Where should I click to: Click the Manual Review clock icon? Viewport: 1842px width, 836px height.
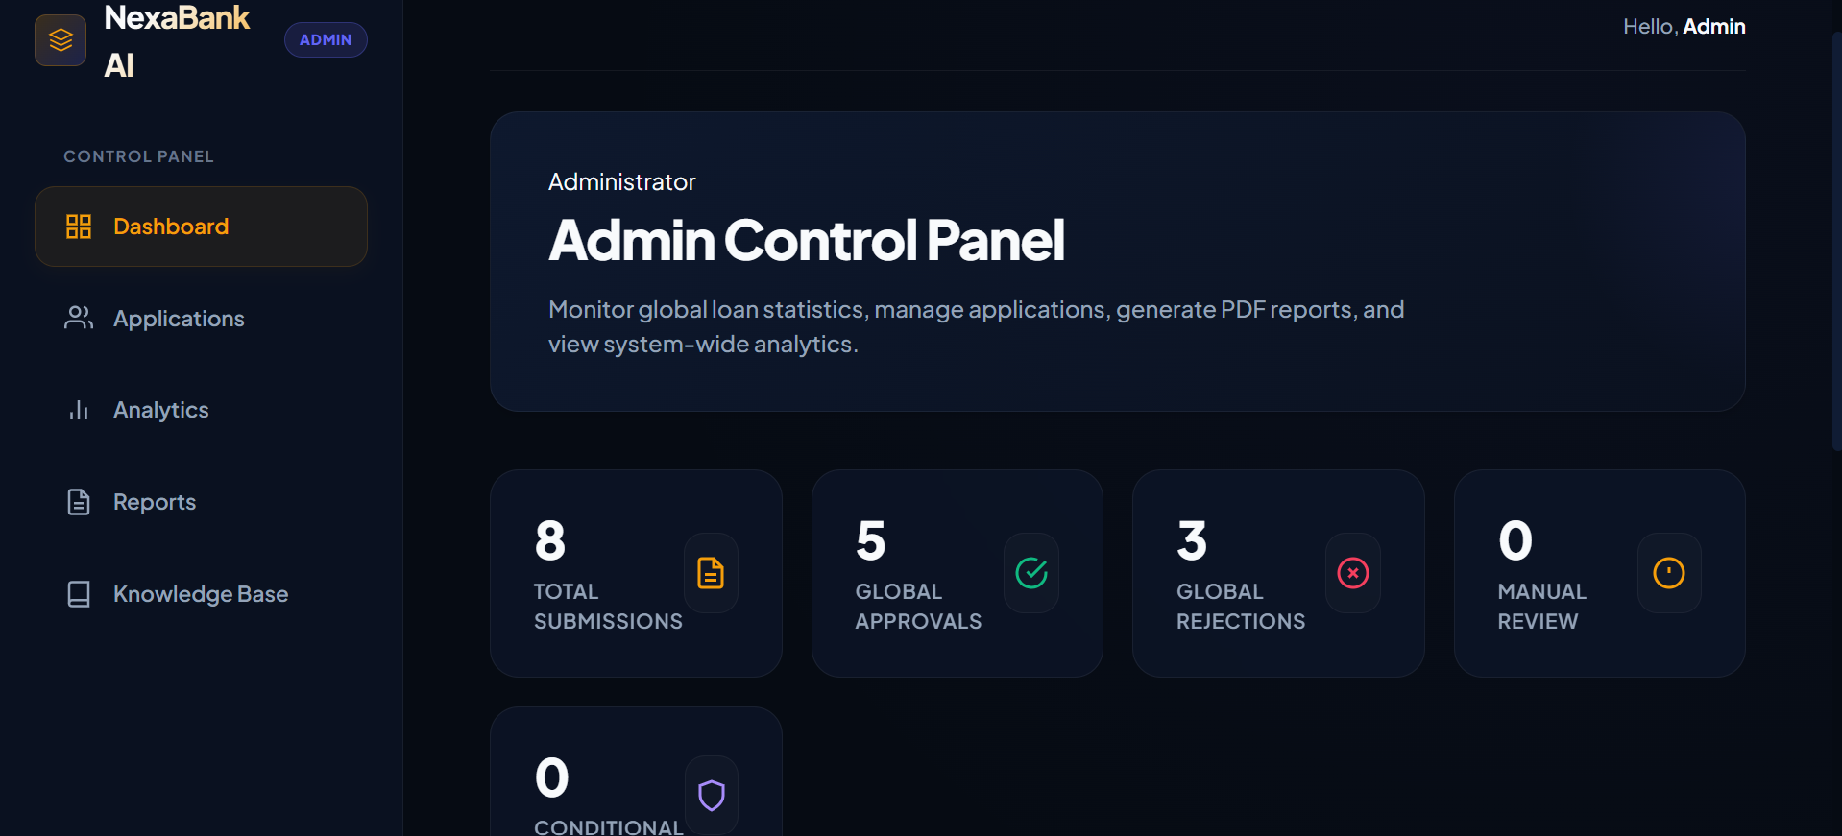(1669, 573)
